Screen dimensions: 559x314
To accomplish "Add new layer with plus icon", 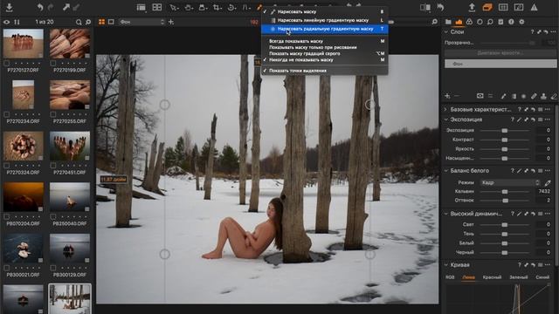I will [447, 96].
